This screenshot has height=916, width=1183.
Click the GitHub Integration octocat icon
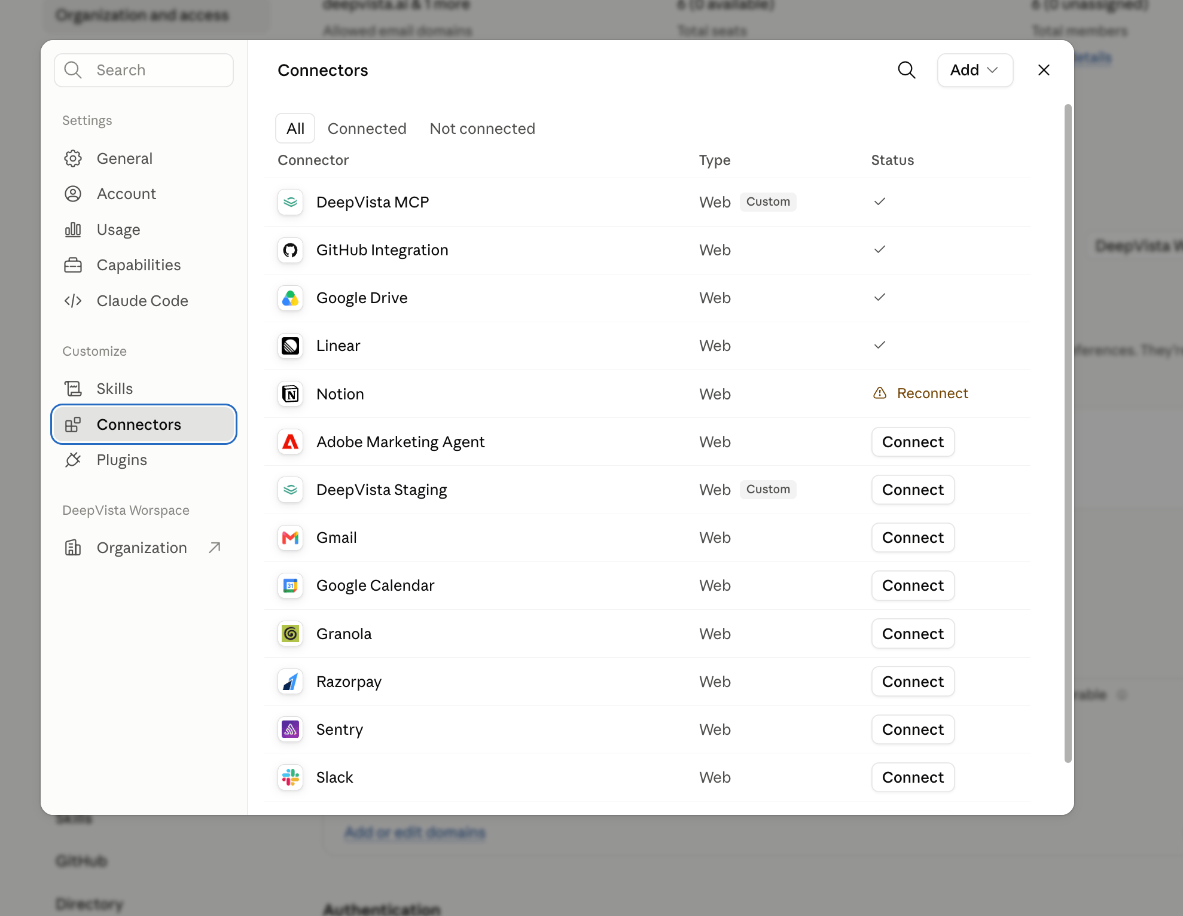(x=291, y=250)
